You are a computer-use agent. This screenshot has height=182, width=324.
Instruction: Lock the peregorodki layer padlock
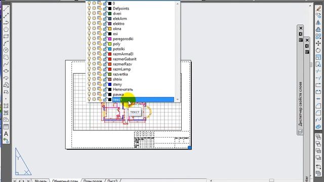pos(105,39)
